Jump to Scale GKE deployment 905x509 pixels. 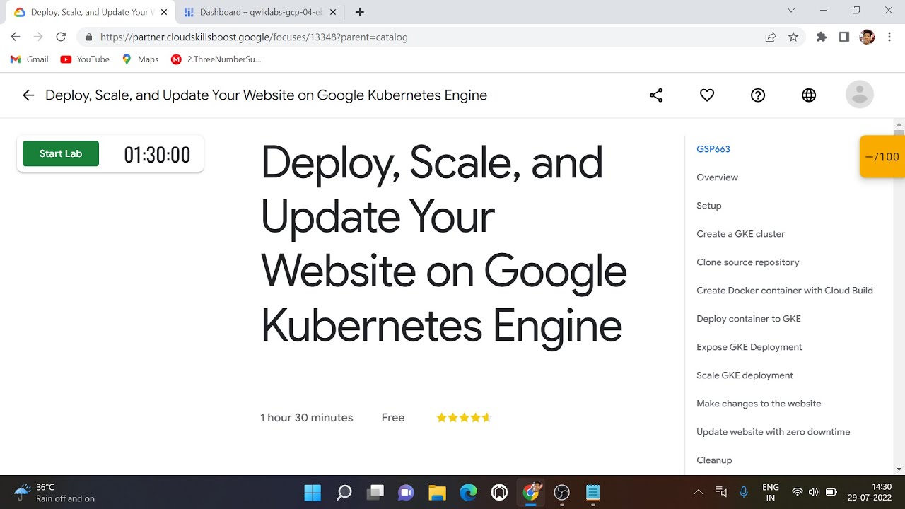[745, 375]
